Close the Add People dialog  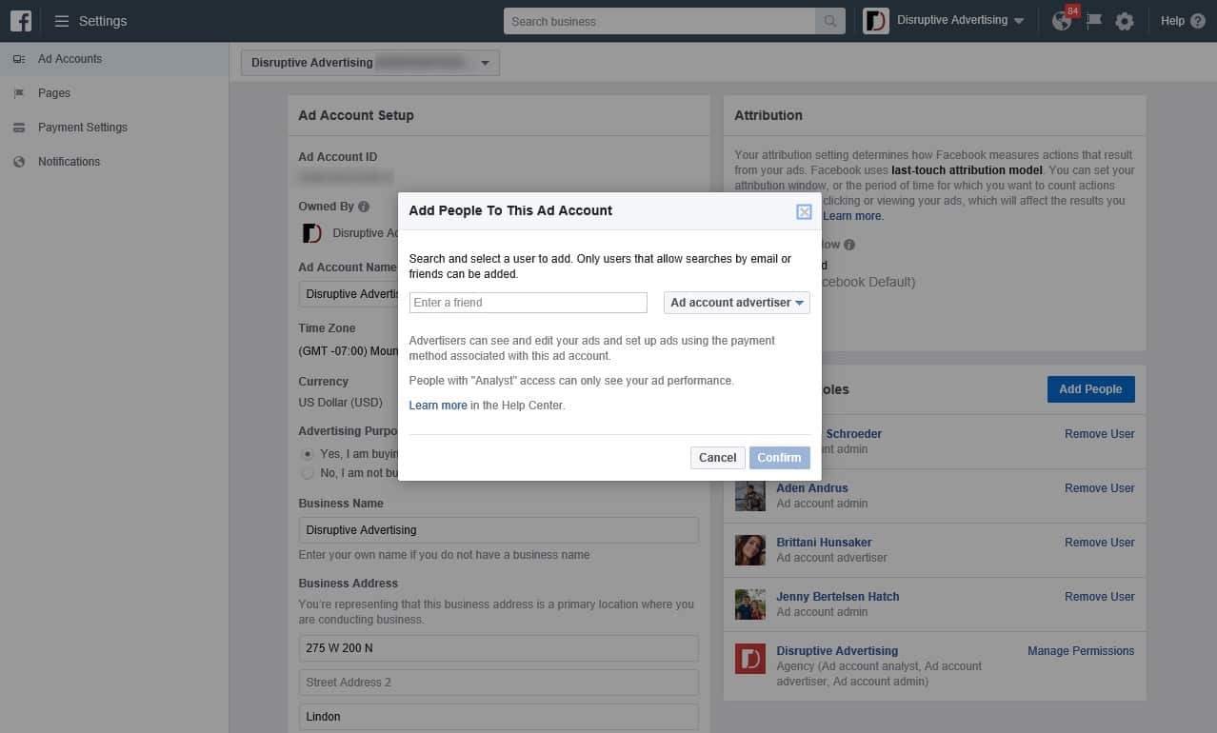click(804, 212)
